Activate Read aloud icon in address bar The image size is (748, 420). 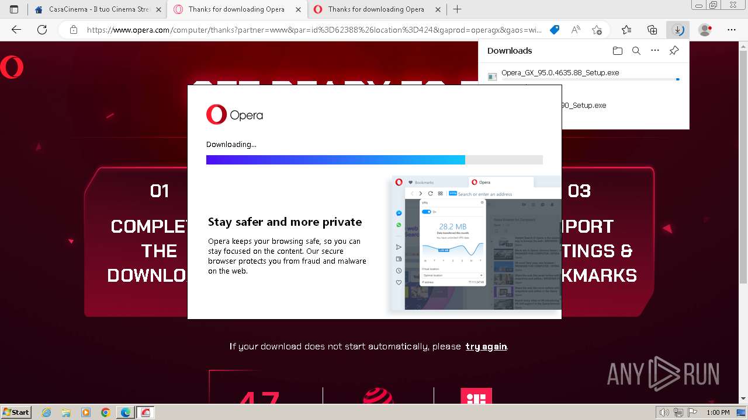[x=576, y=30]
